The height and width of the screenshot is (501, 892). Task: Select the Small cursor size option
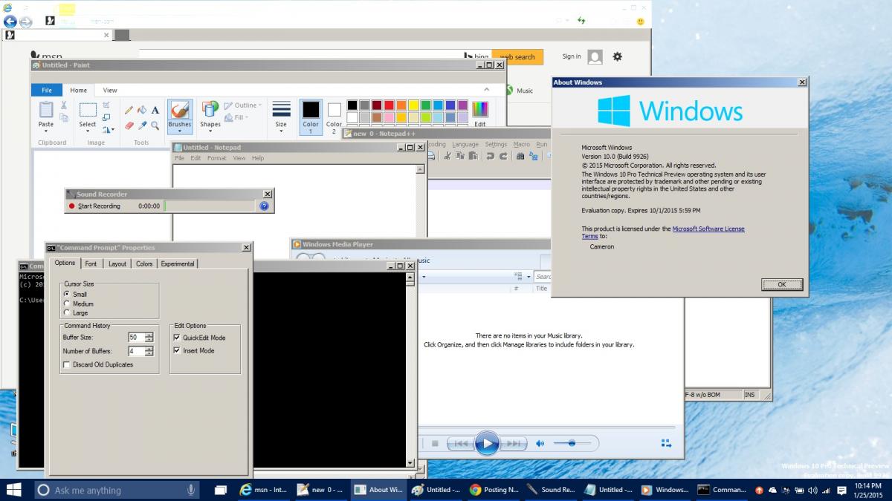(68, 295)
